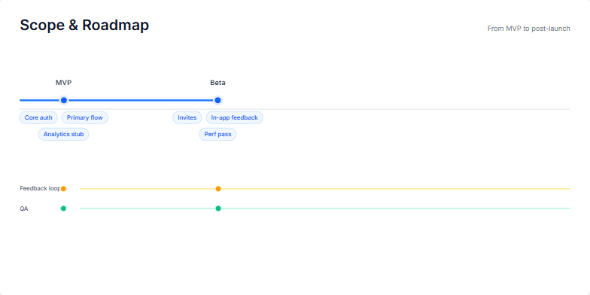Screen dimensions: 590x295
Task: Select the In-app feedback chip
Action: tap(235, 117)
